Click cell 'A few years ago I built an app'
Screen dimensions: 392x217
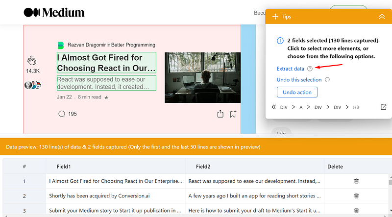point(254,196)
